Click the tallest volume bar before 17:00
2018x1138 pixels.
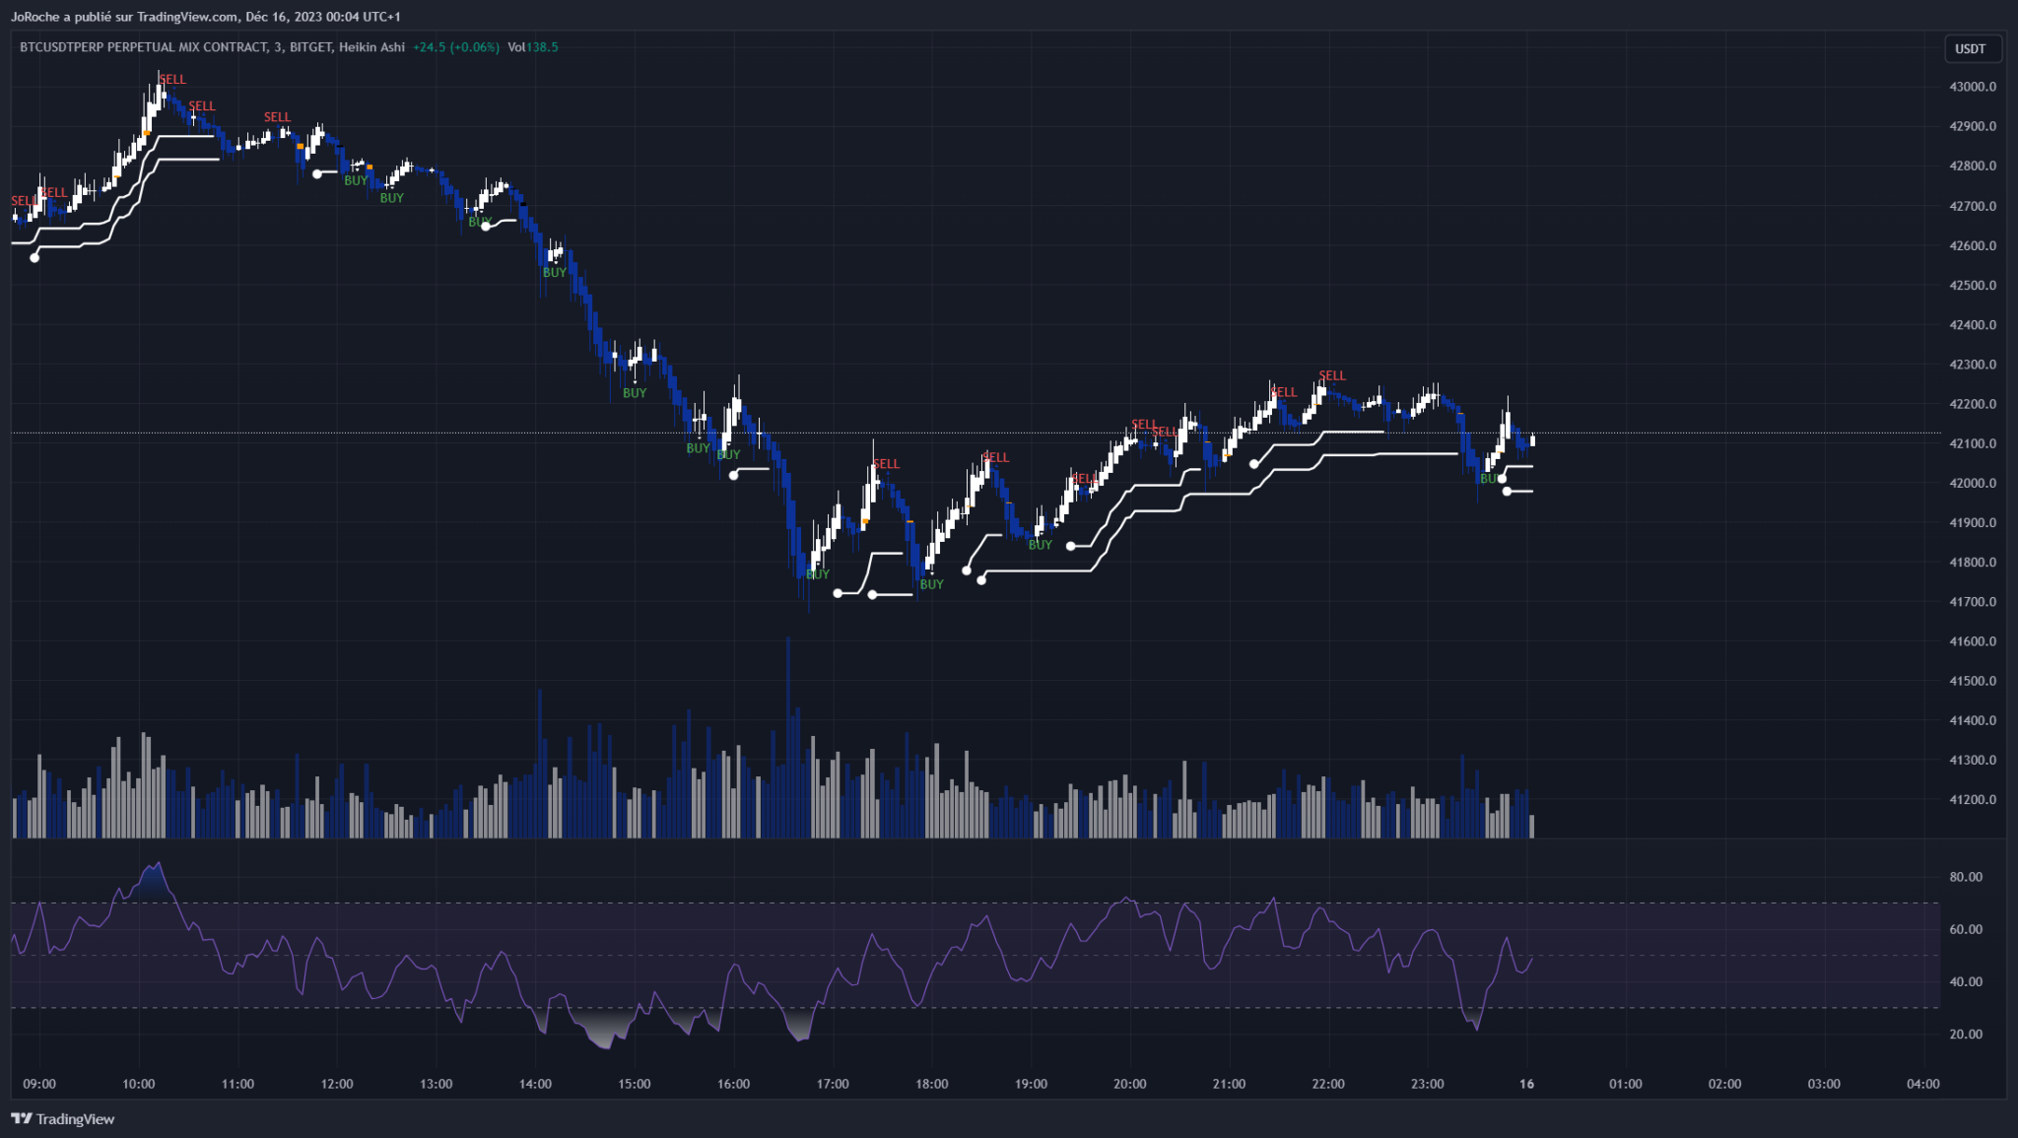click(787, 739)
